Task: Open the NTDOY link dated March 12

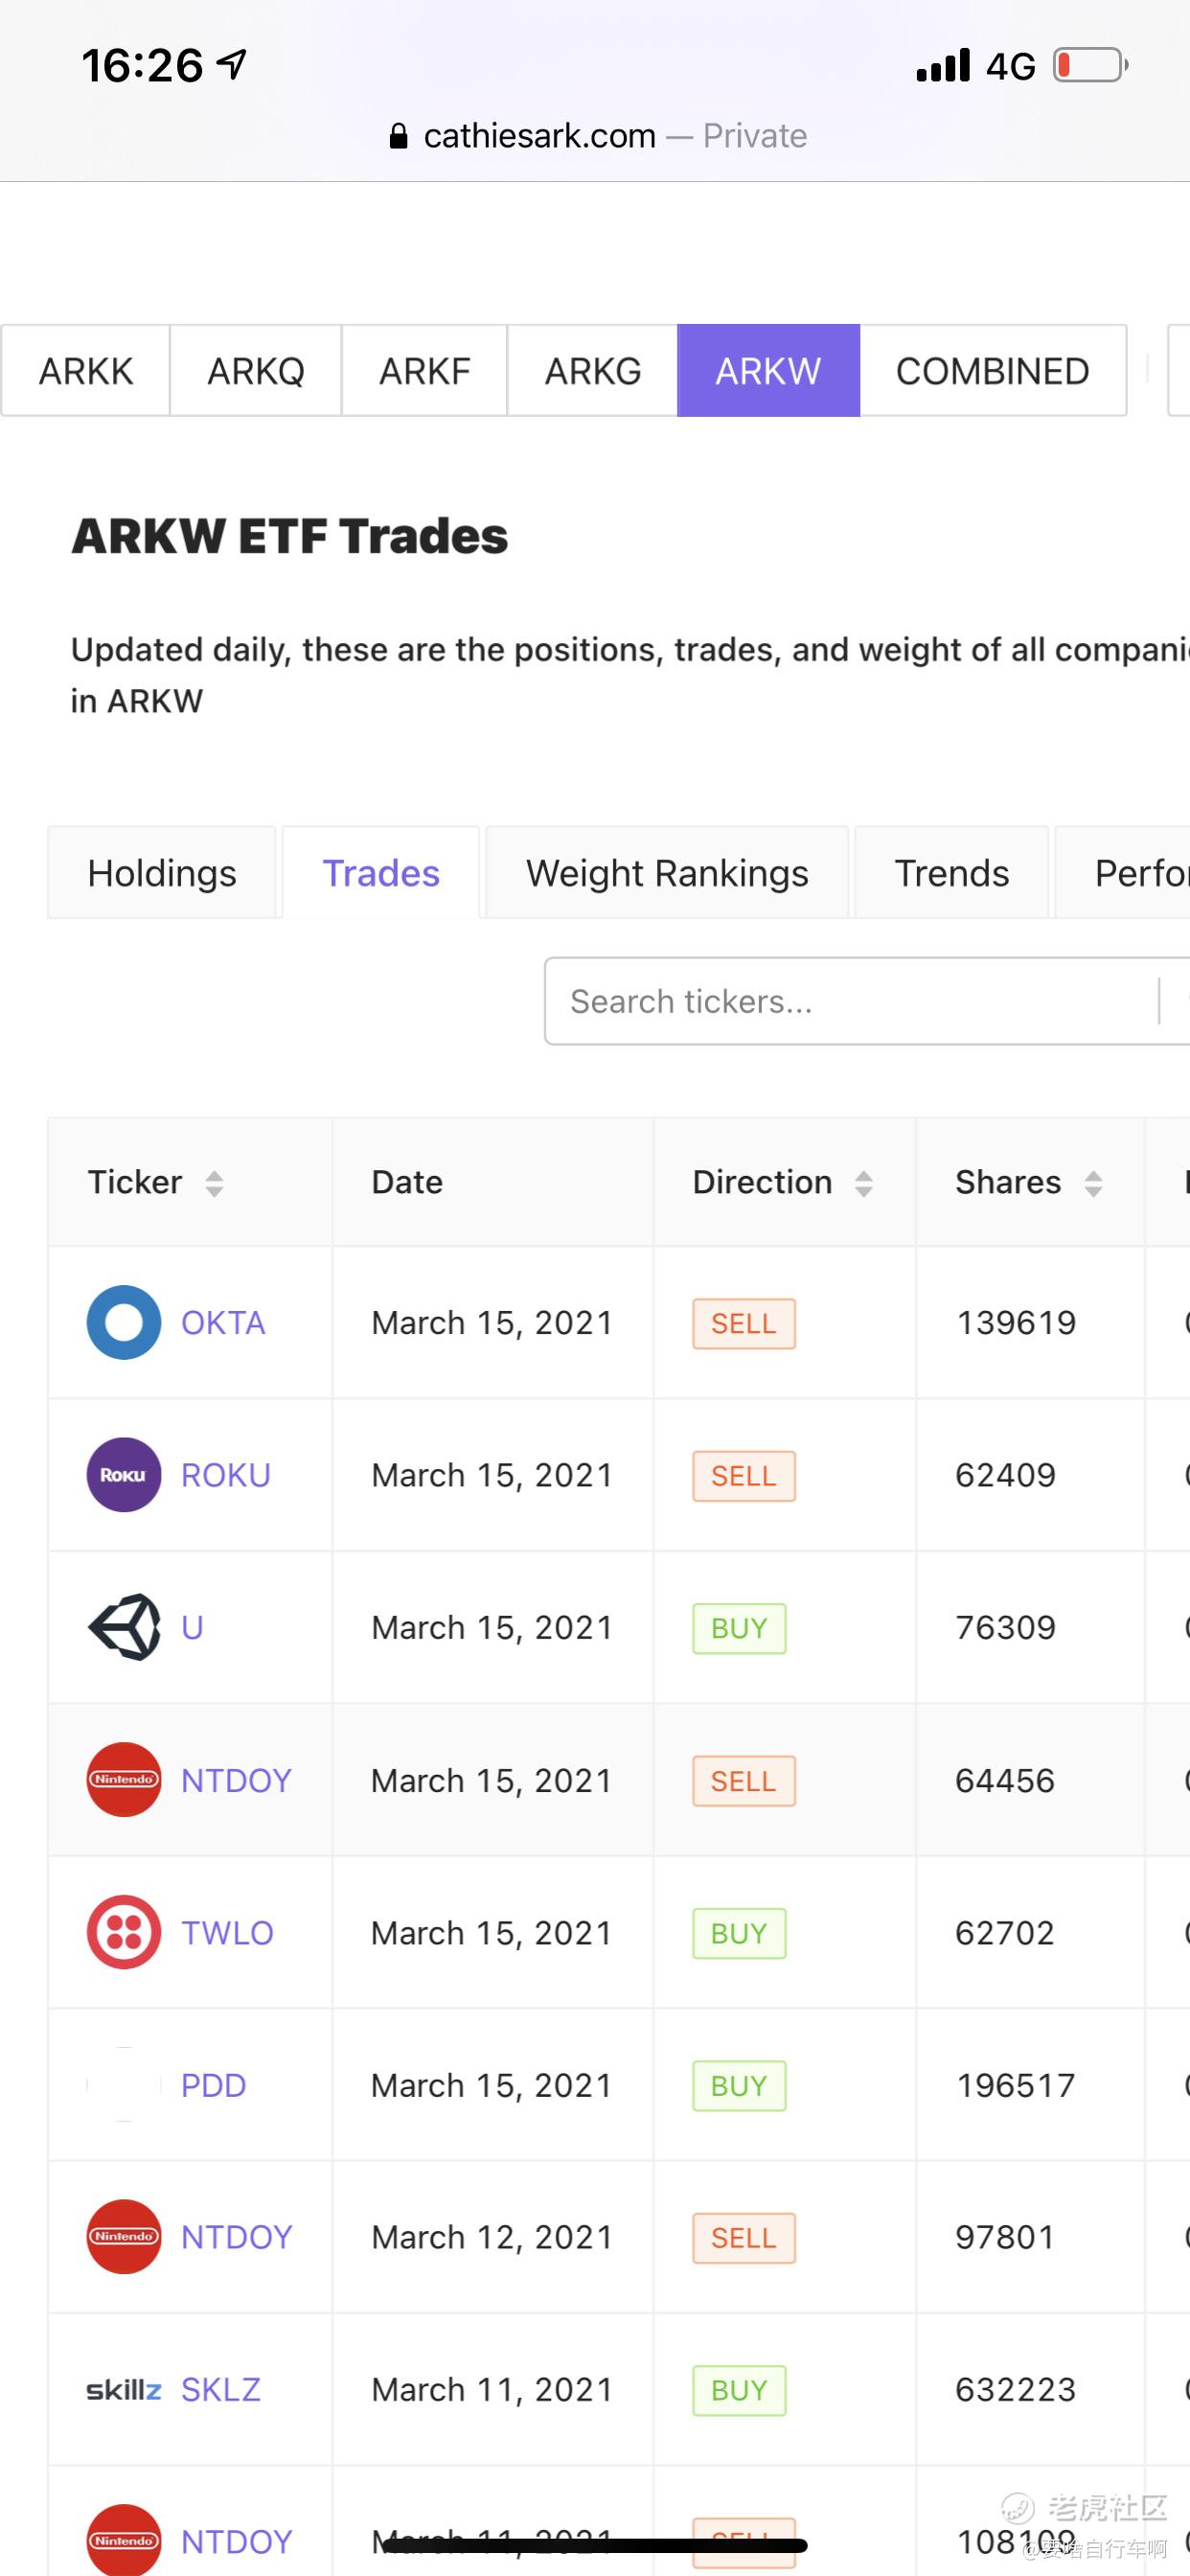Action: (236, 2237)
